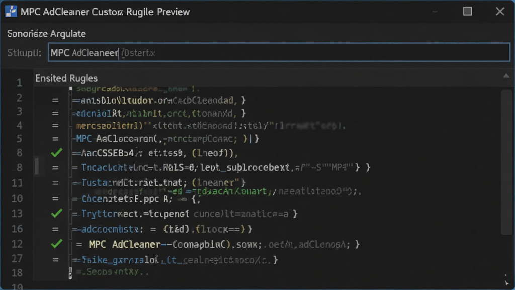Viewport: 515px width, 290px height.
Task: Maximize the MPC AdCleaner window
Action: click(467, 12)
